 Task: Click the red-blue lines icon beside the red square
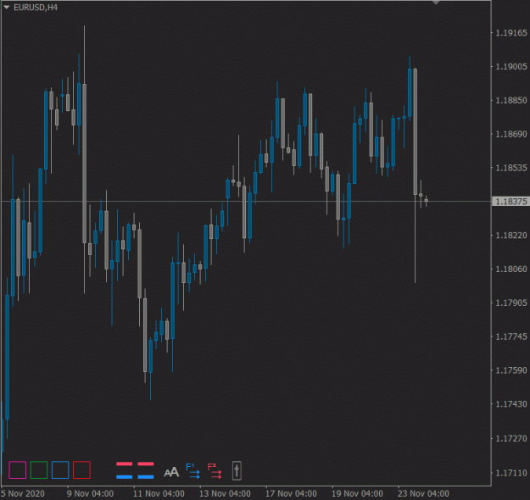[124, 470]
